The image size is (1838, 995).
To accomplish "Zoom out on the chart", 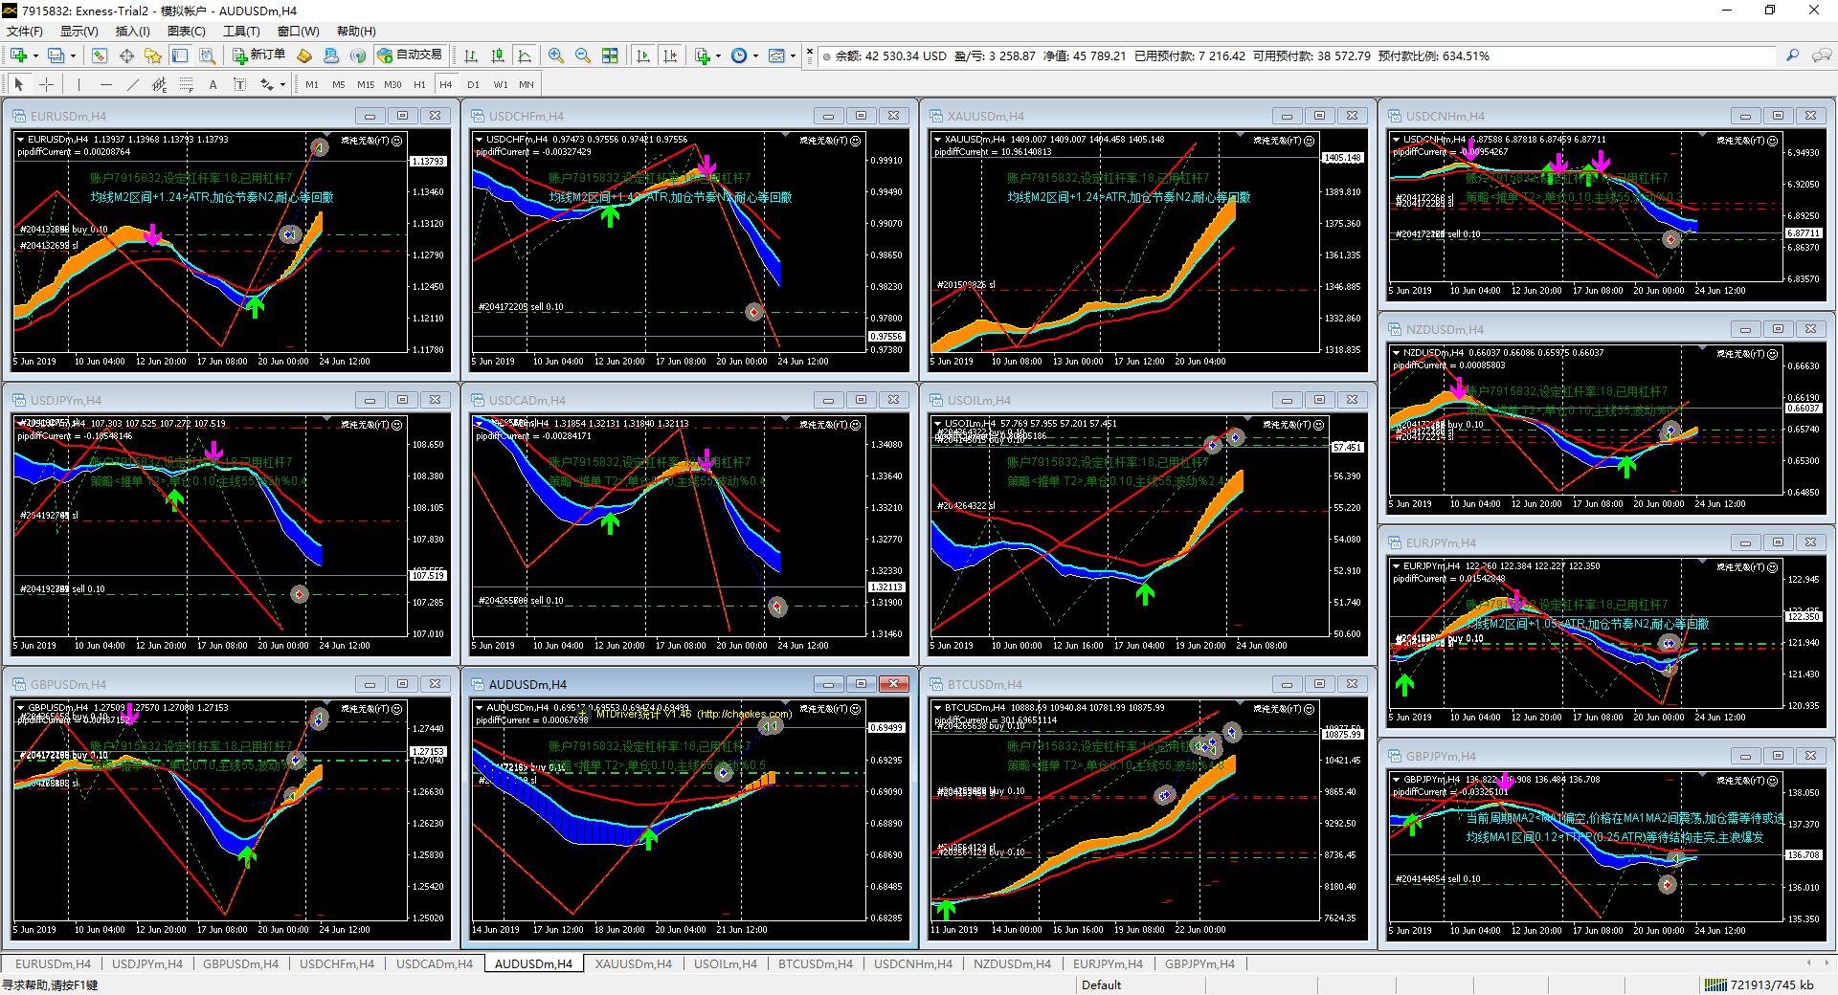I will click(583, 55).
